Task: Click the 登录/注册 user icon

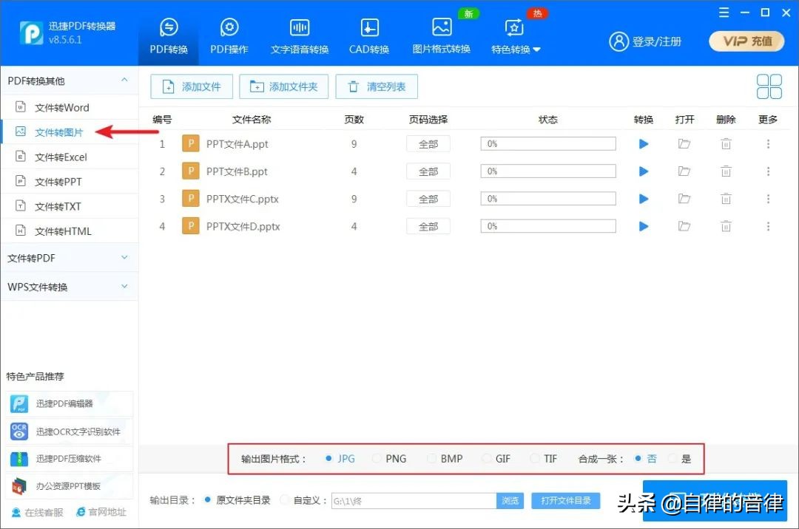Action: (x=618, y=41)
